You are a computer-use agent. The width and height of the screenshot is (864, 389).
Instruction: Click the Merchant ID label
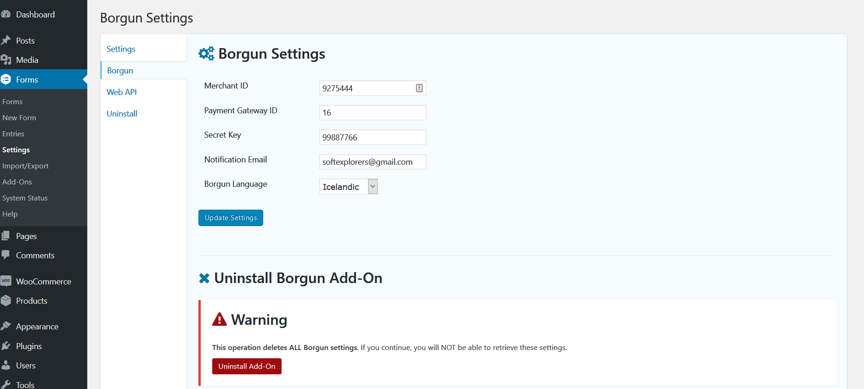[226, 86]
